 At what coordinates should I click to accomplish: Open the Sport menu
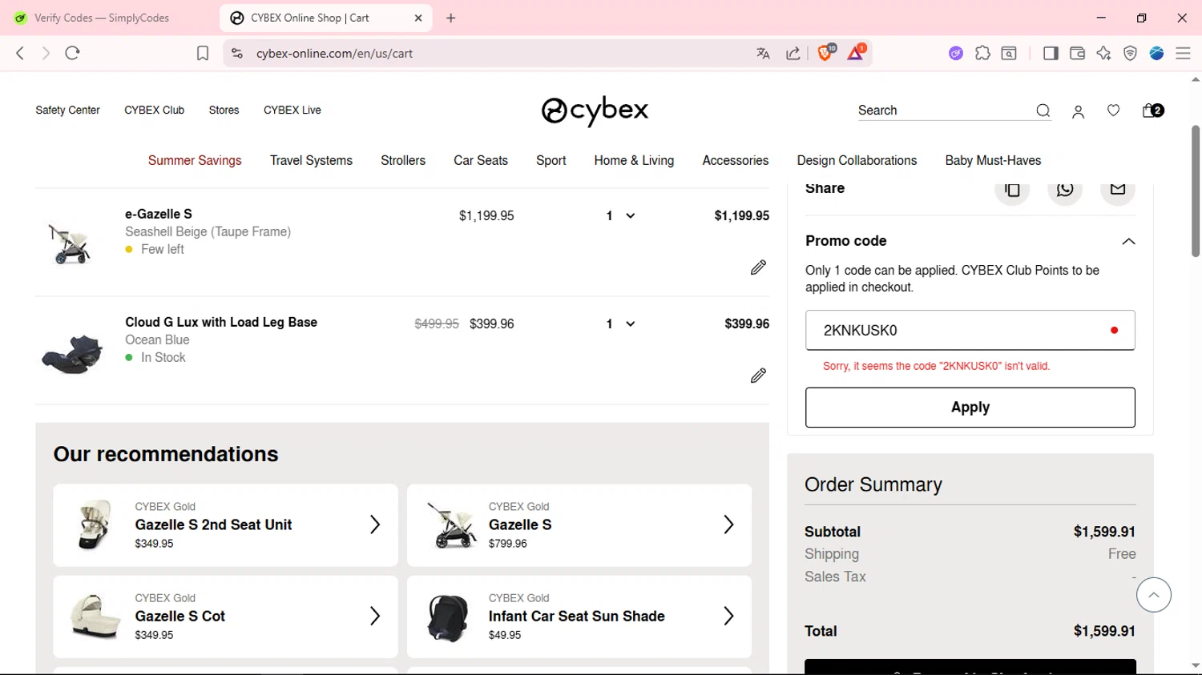(x=551, y=160)
